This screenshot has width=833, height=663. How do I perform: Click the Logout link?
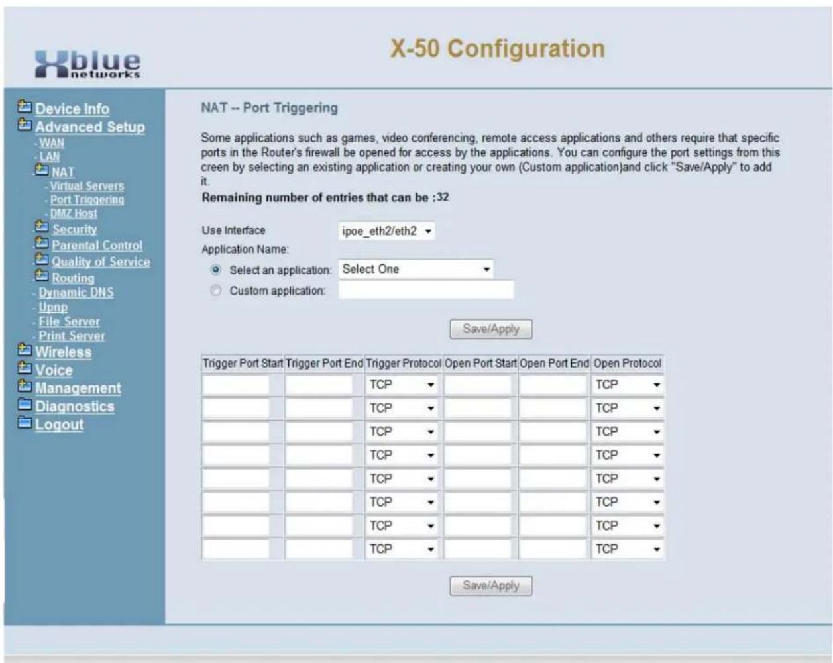click(x=60, y=425)
